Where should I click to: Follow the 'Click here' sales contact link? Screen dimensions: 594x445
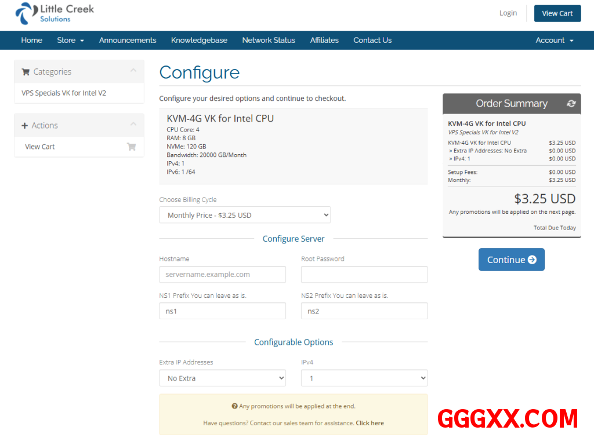pos(370,423)
